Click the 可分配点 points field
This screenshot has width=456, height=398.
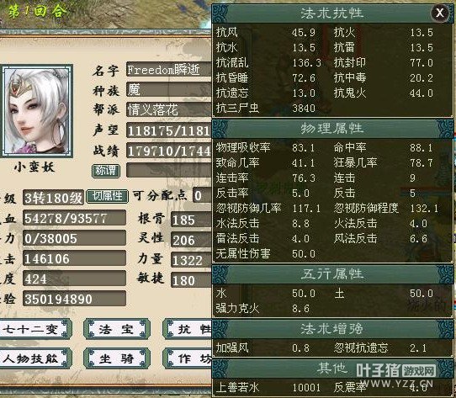[x=203, y=195]
